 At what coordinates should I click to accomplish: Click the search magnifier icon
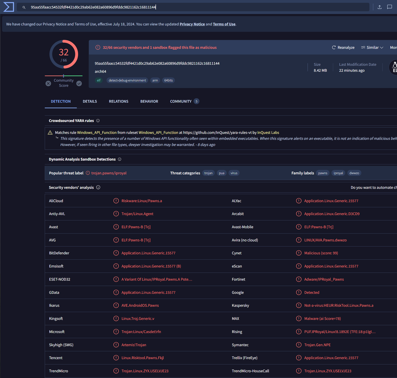pyautogui.click(x=24, y=7)
